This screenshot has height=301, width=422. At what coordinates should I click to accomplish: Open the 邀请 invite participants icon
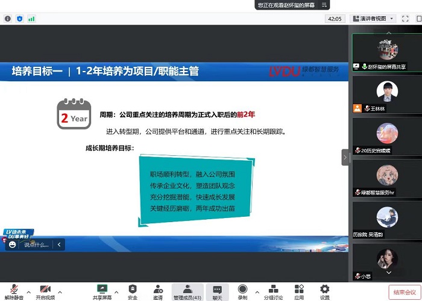[158, 290]
